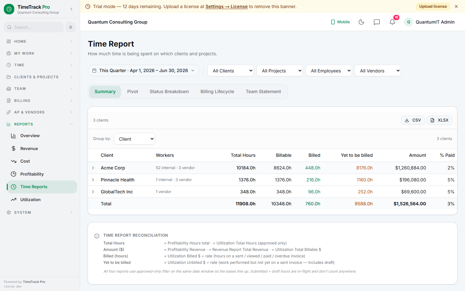Click the Workers column header
The height and width of the screenshot is (291, 465).
(165, 155)
